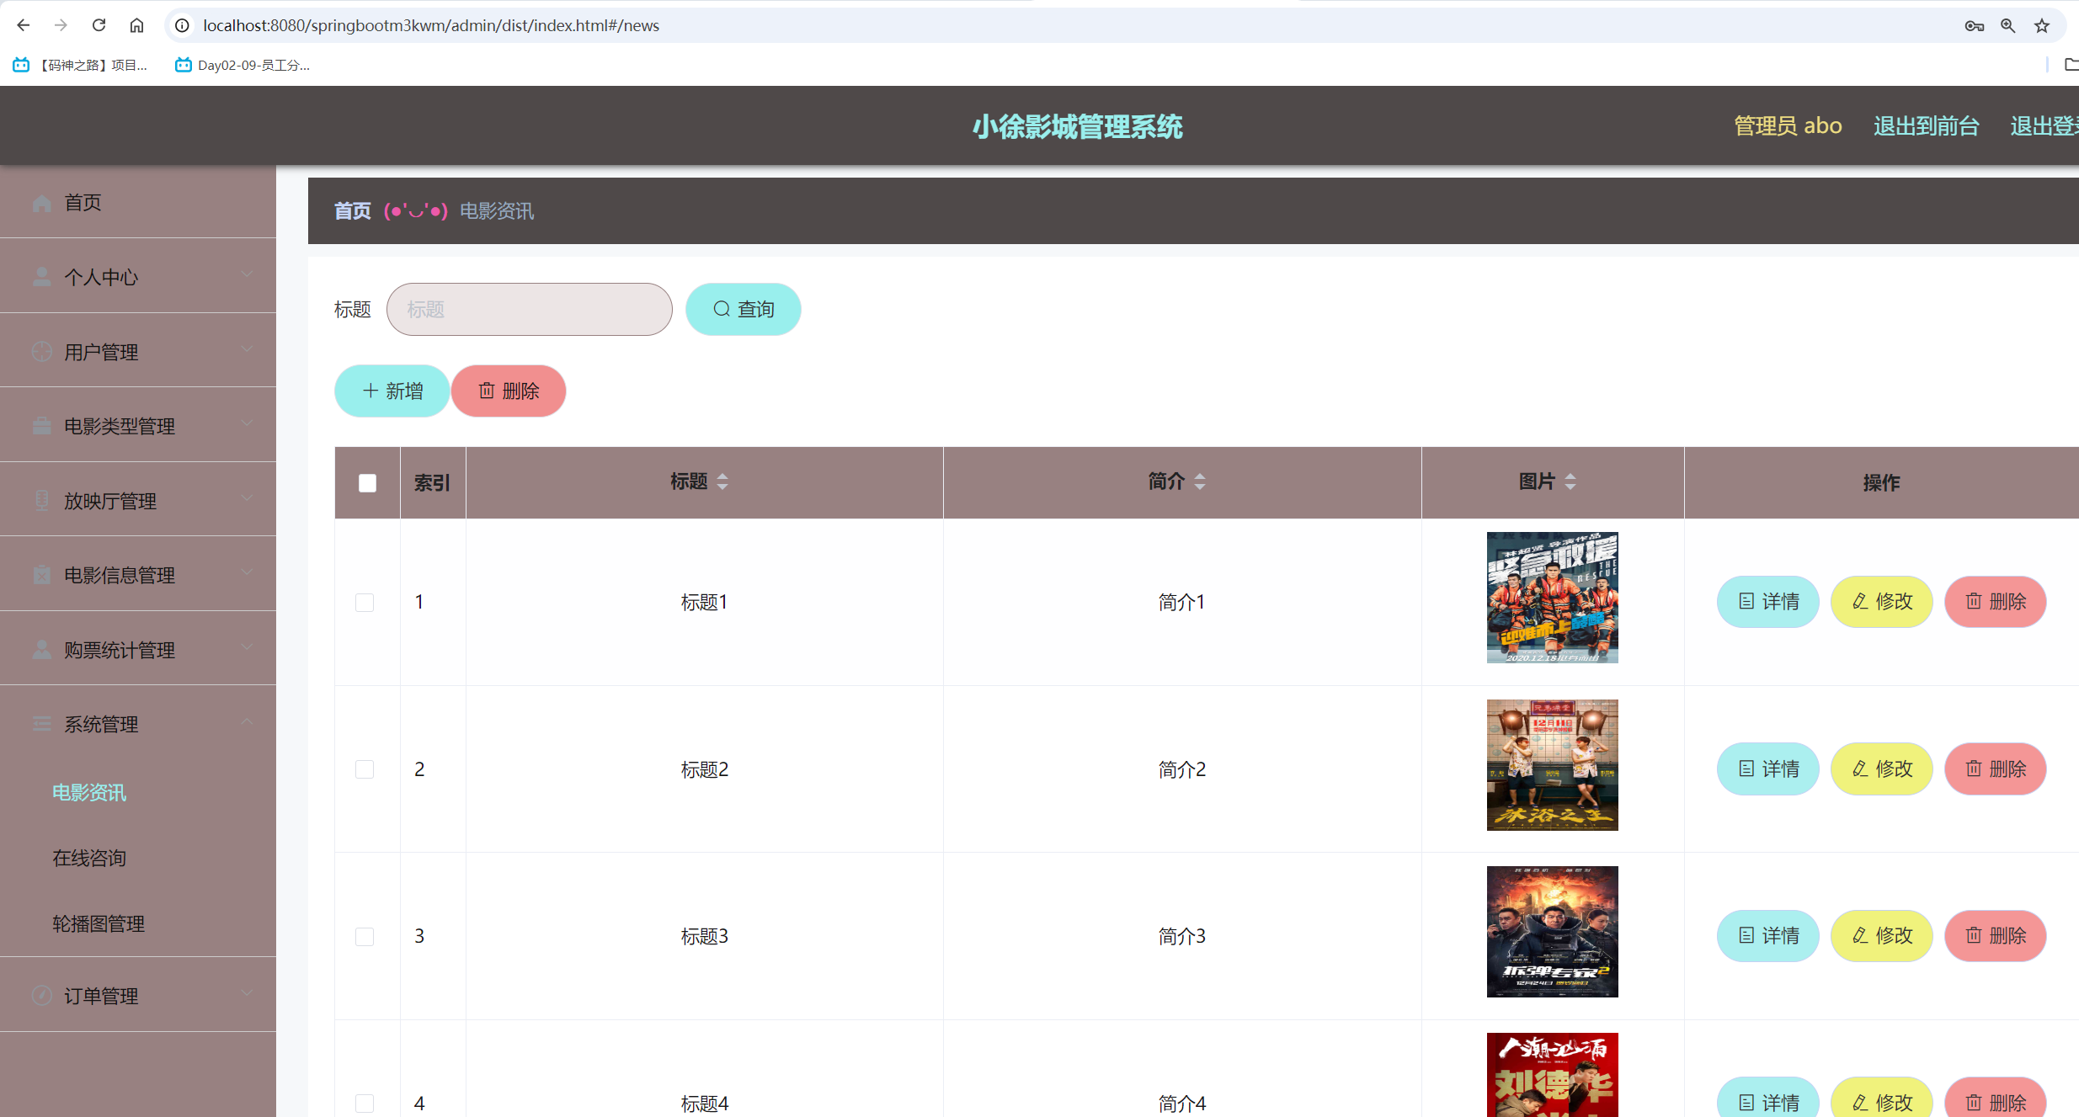Check the checkbox for row 标题1
Image resolution: width=2079 pixels, height=1117 pixels.
point(365,603)
